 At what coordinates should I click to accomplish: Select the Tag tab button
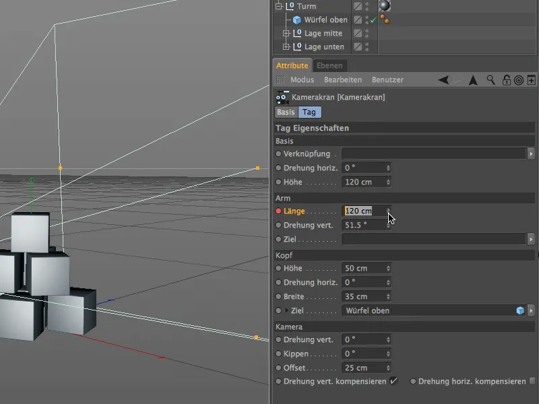click(309, 112)
